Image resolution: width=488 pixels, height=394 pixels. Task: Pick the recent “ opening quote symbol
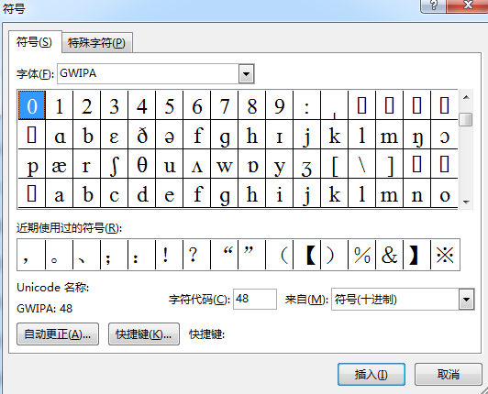225,255
